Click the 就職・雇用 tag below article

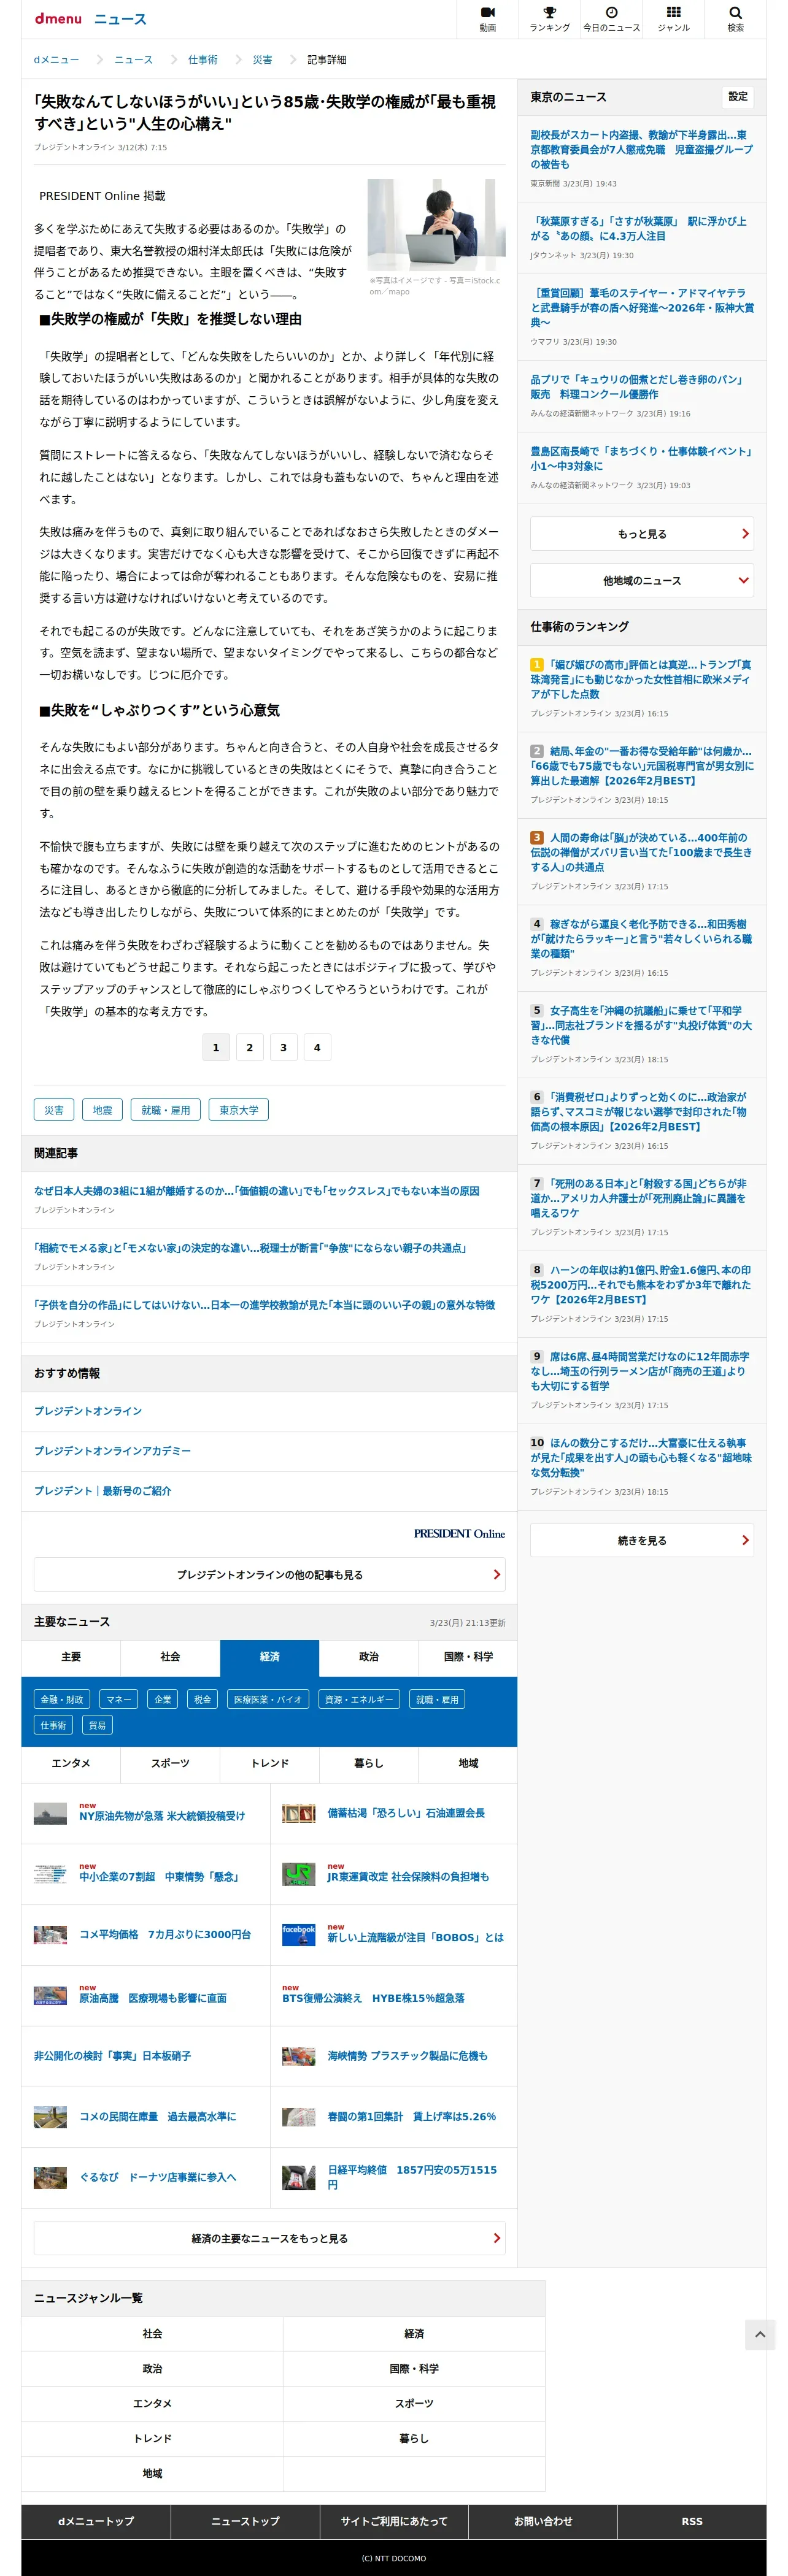tap(166, 1110)
